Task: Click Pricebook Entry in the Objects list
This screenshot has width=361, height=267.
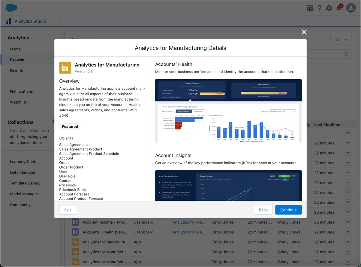Action: tap(73, 190)
